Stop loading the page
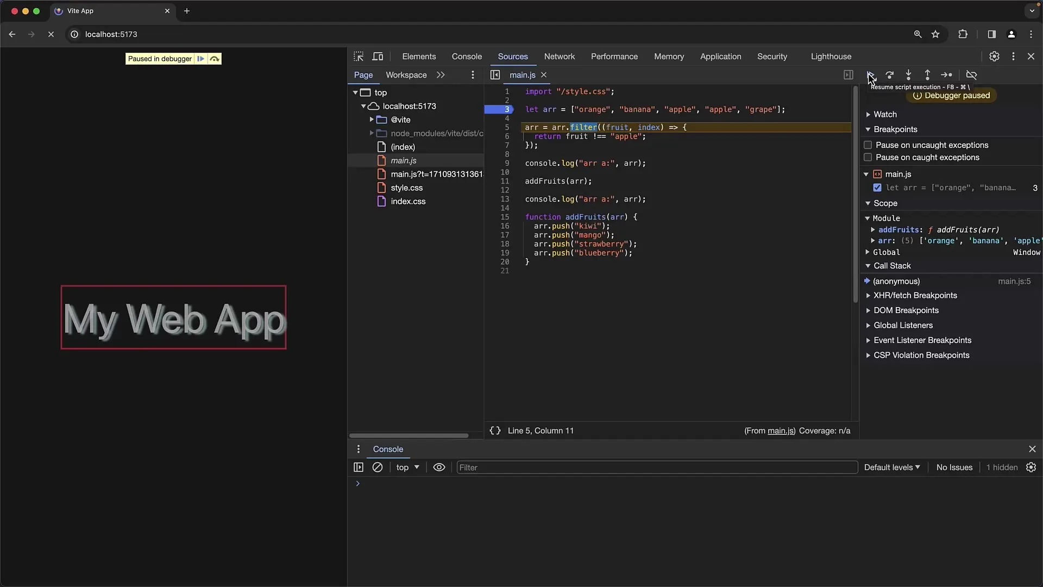The width and height of the screenshot is (1043, 587). (x=51, y=34)
